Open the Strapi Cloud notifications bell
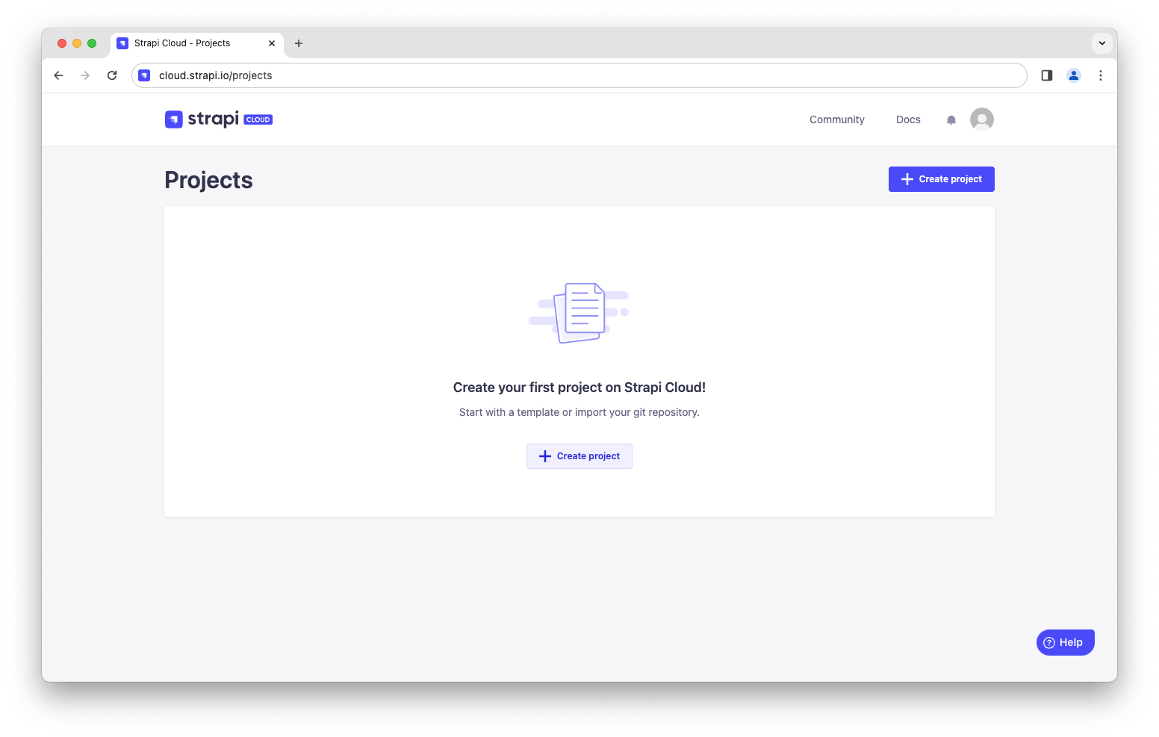 (951, 119)
